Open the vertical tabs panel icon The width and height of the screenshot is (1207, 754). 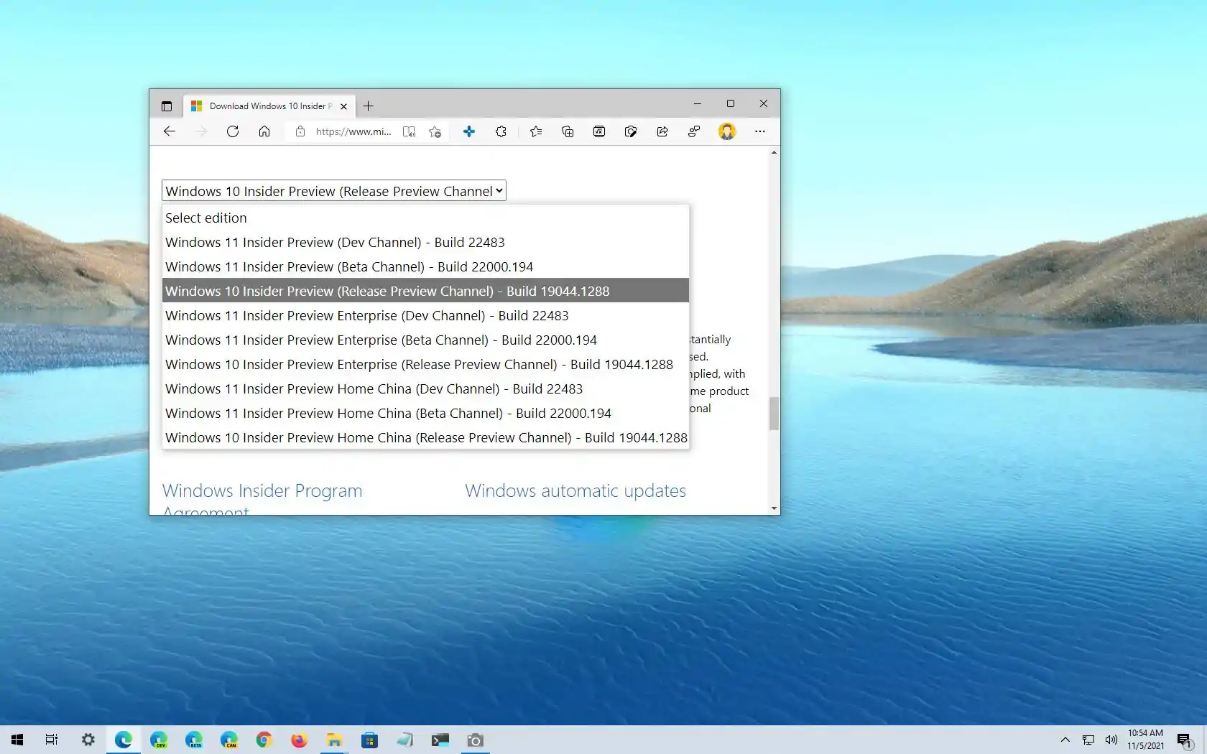coord(167,106)
